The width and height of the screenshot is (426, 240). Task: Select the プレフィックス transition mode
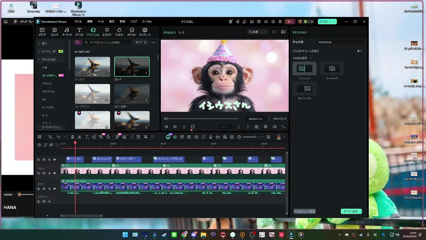pyautogui.click(x=304, y=68)
